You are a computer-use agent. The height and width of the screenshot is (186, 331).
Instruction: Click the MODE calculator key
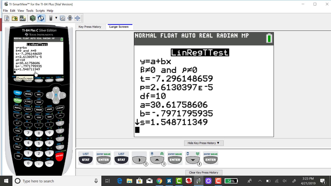click(28, 94)
